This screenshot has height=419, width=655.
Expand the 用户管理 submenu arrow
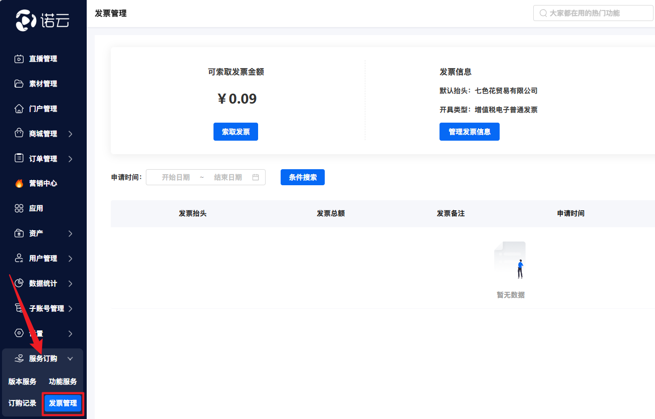70,258
